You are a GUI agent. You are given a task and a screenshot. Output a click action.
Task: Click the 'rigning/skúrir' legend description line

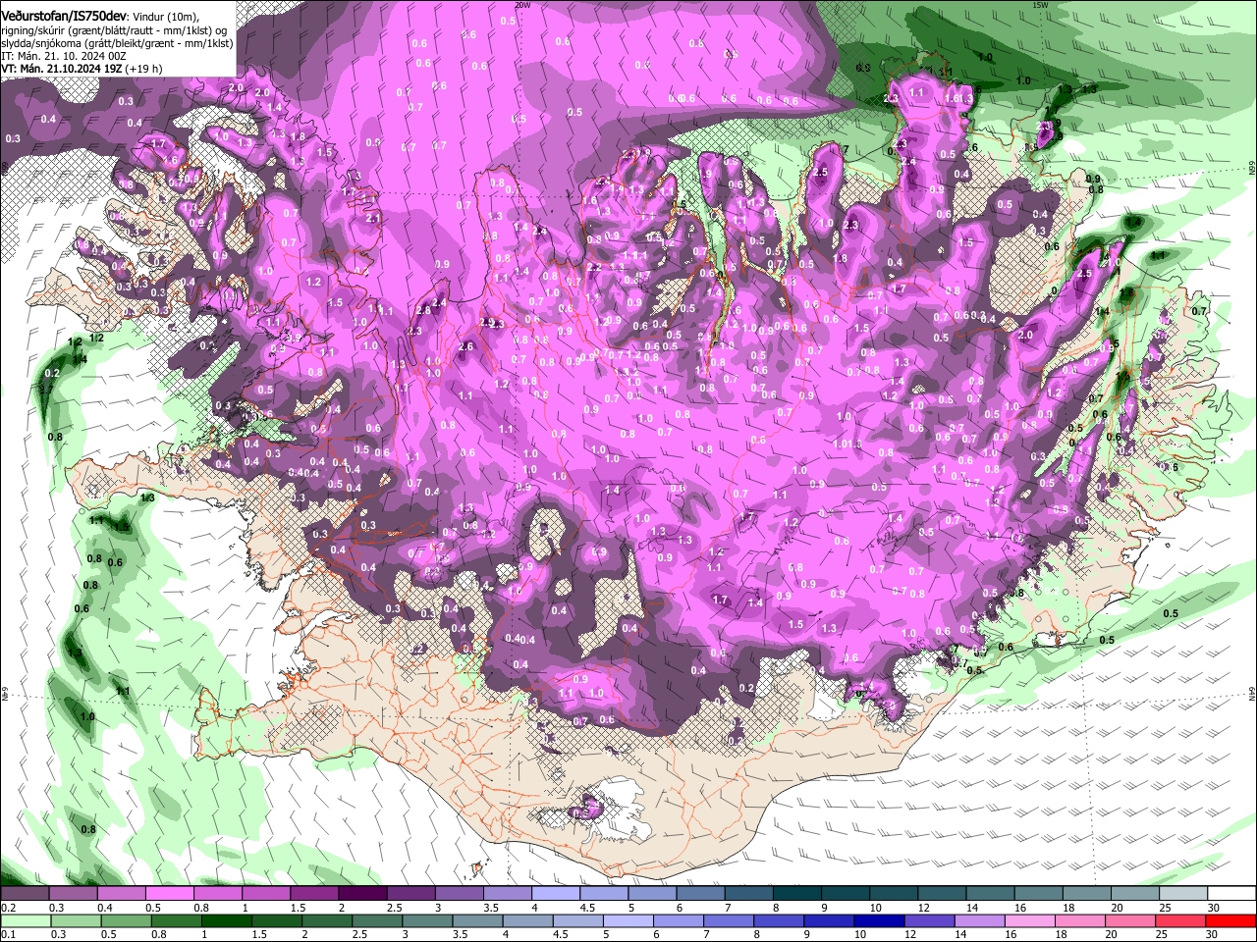point(116,30)
